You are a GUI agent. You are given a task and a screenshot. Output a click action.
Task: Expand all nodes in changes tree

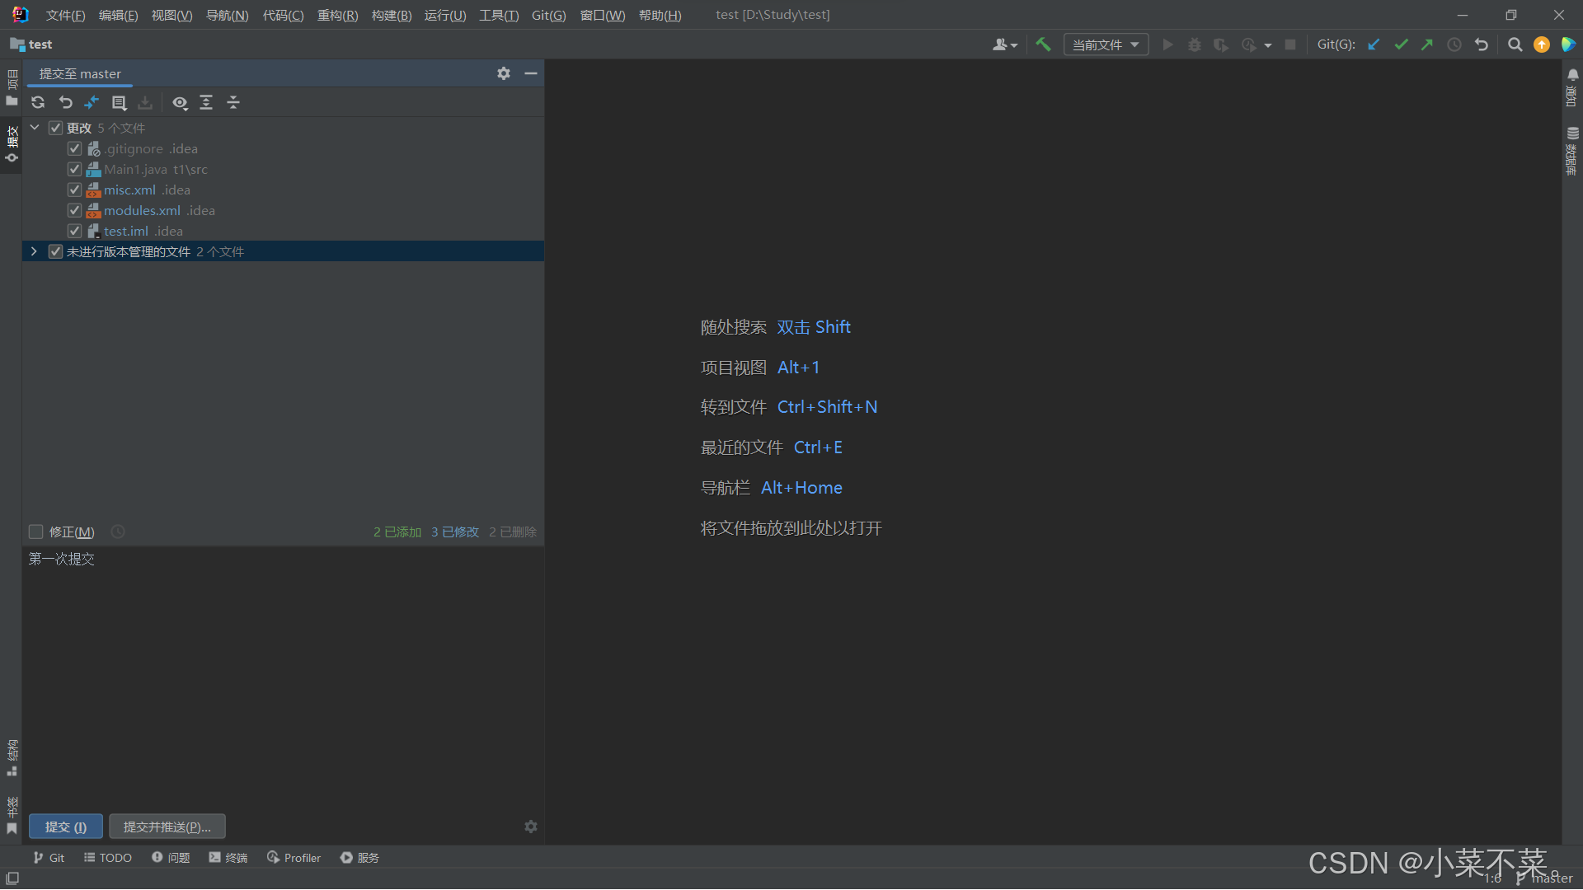point(206,103)
